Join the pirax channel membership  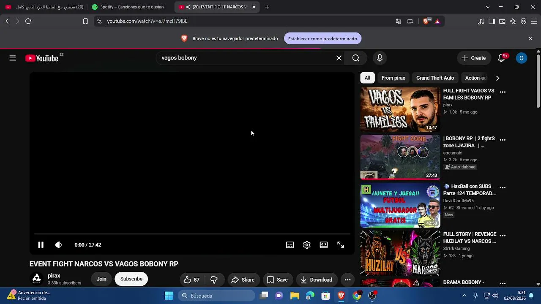coord(101,279)
